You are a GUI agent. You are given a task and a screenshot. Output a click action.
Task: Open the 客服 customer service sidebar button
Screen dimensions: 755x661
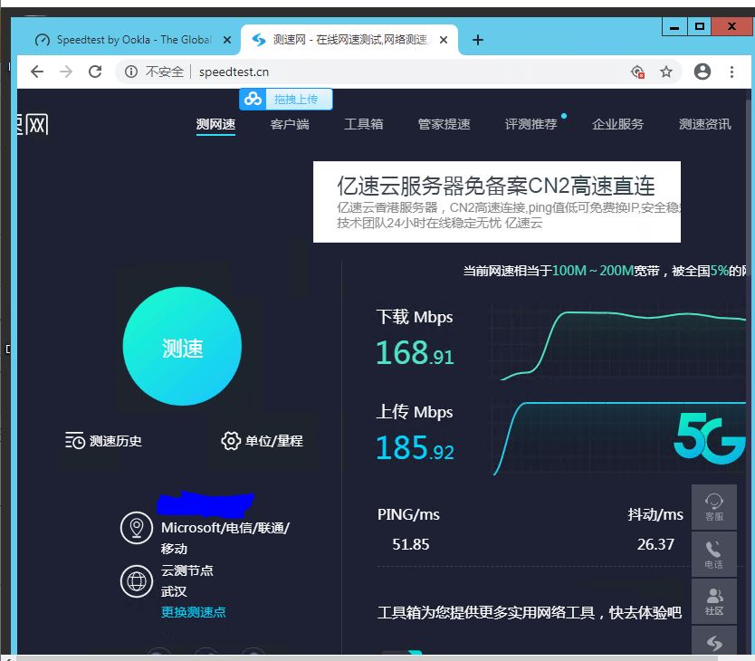pos(714,507)
